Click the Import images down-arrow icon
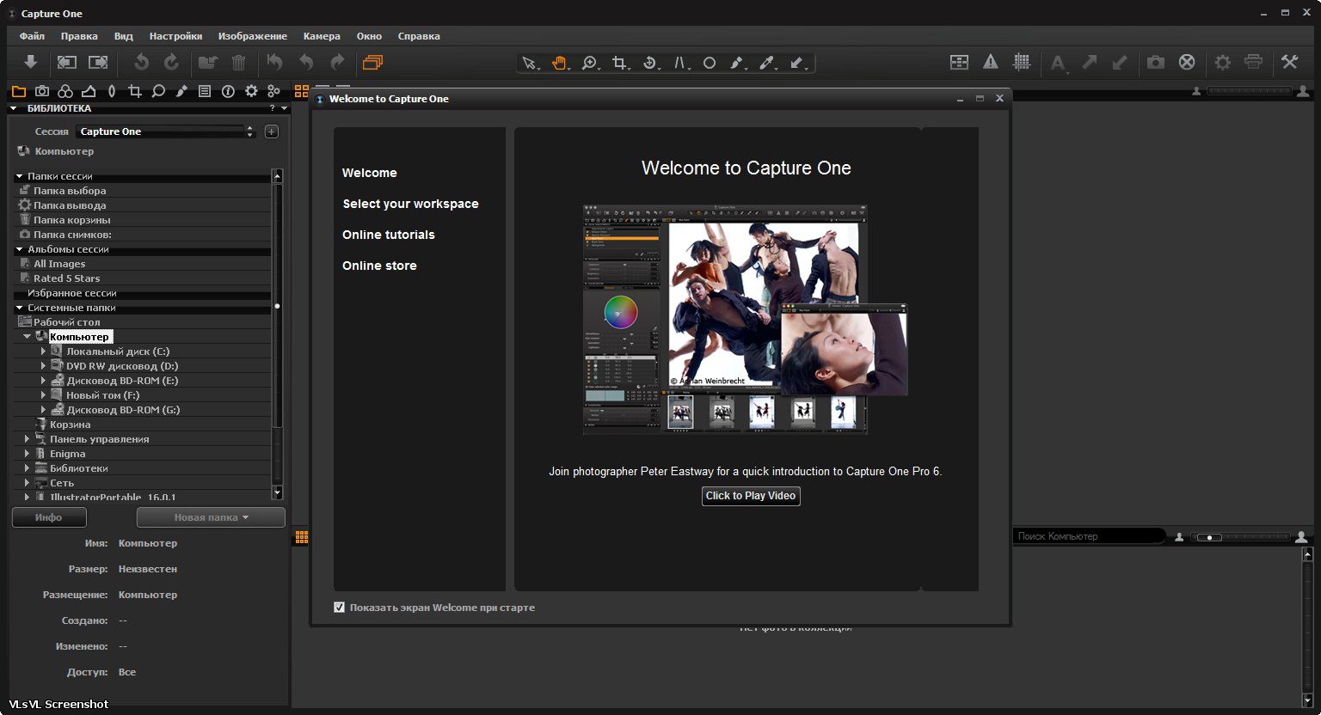Image resolution: width=1321 pixels, height=715 pixels. pyautogui.click(x=30, y=62)
